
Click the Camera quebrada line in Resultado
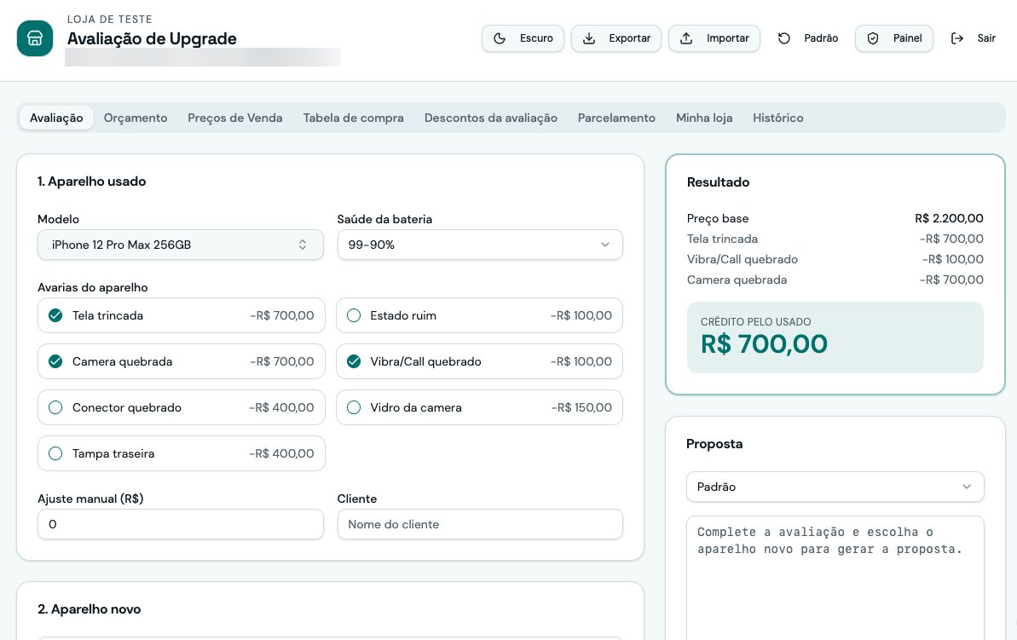(x=835, y=280)
